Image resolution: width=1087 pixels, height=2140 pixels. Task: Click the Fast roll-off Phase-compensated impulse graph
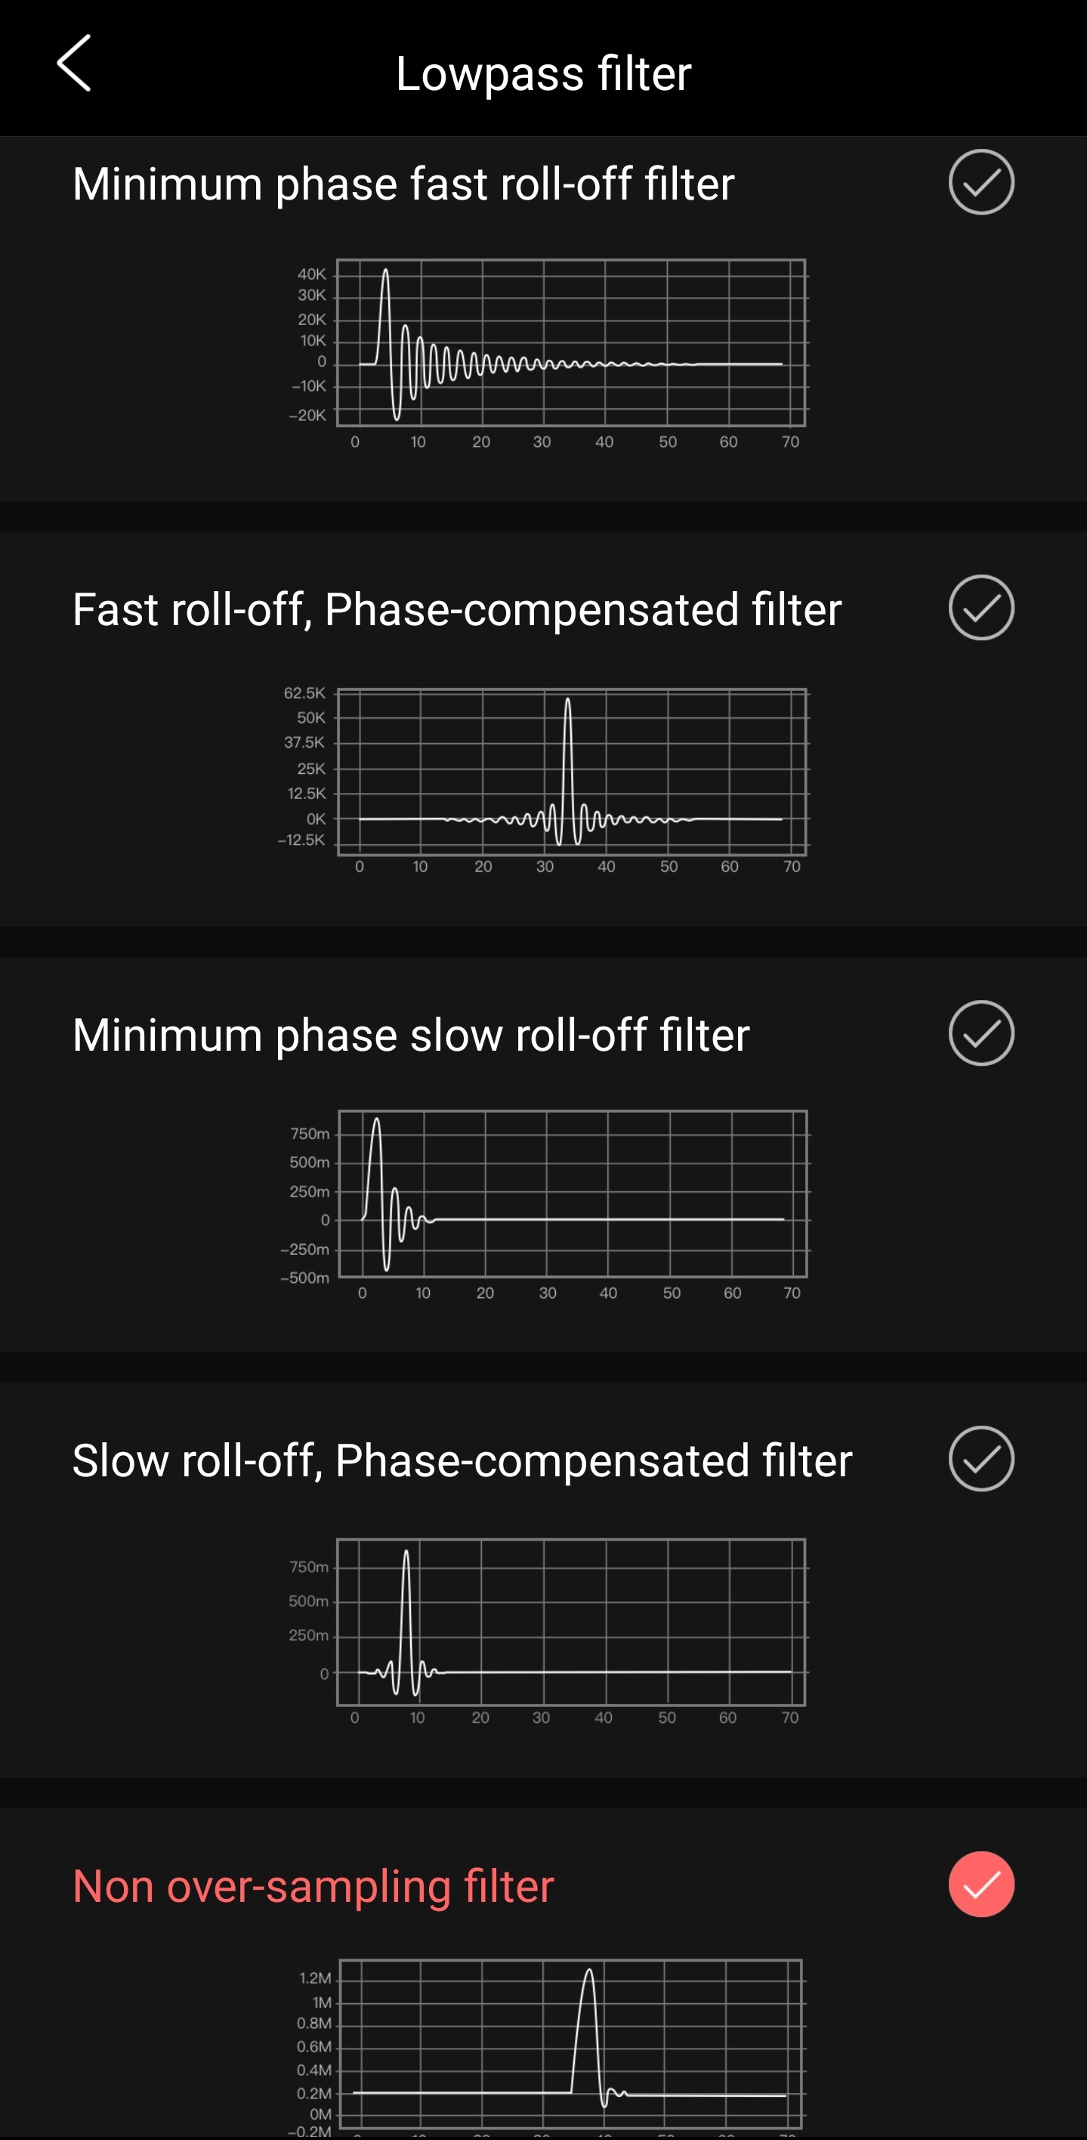coord(571,772)
